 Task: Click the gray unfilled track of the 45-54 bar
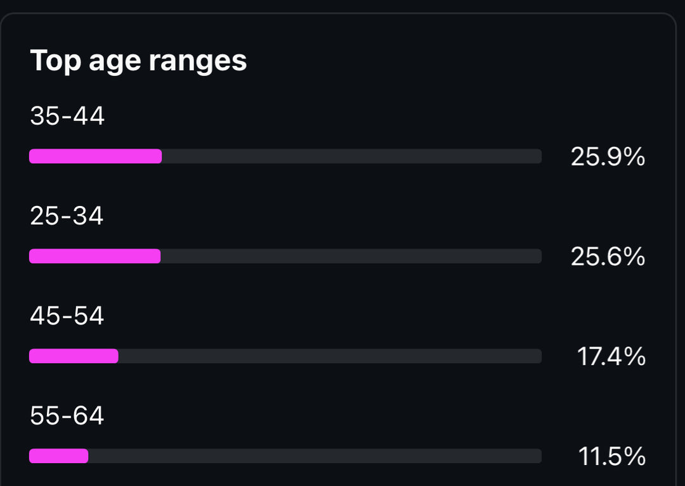[330, 356]
